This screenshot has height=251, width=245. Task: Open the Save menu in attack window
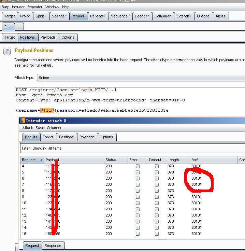click(40, 128)
